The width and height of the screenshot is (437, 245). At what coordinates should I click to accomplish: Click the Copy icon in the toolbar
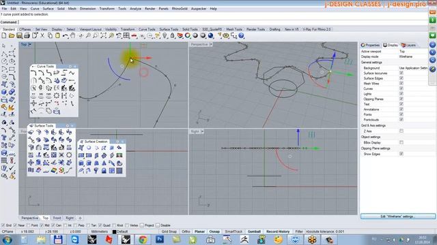pos(50,35)
